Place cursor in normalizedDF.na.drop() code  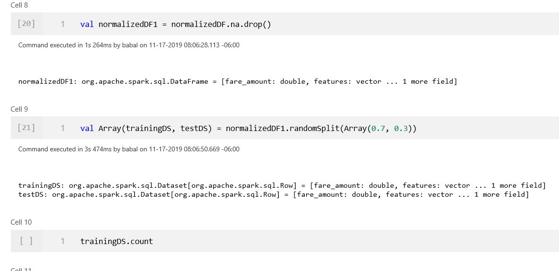pyautogui.click(x=221, y=24)
